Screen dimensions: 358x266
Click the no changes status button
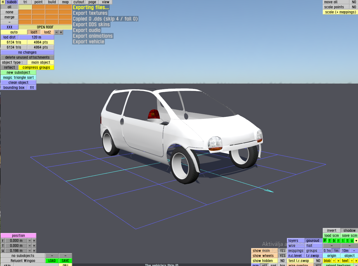coord(27,52)
